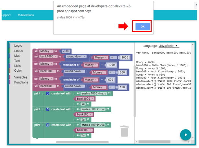Click the OK button in the alert dialog
The image size is (199, 148).
(x=143, y=27)
